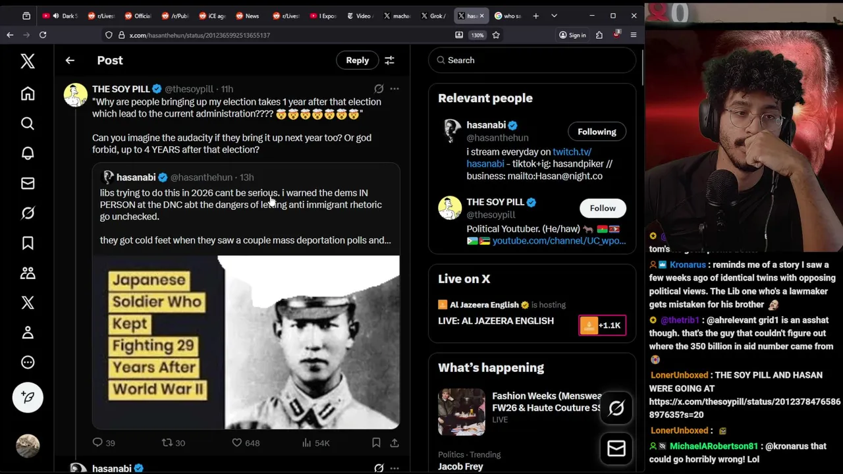Open More circle icon in sidebar
Viewport: 843px width, 474px height.
[x=28, y=362]
